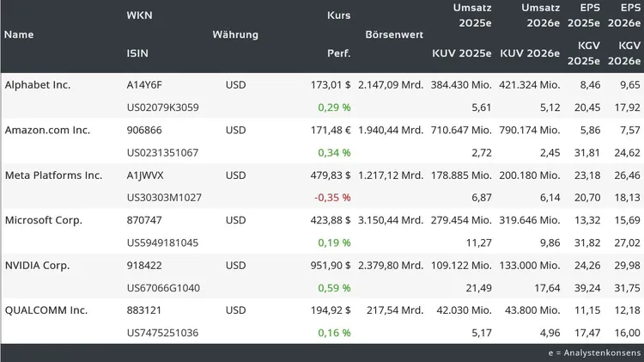Click ISIN US02079K3059
644x362 pixels.
[x=162, y=107]
